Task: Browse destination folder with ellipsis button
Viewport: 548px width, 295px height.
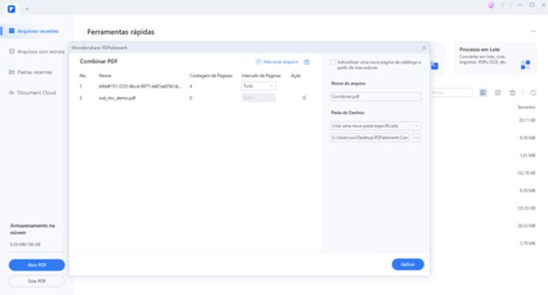Action: [x=416, y=138]
